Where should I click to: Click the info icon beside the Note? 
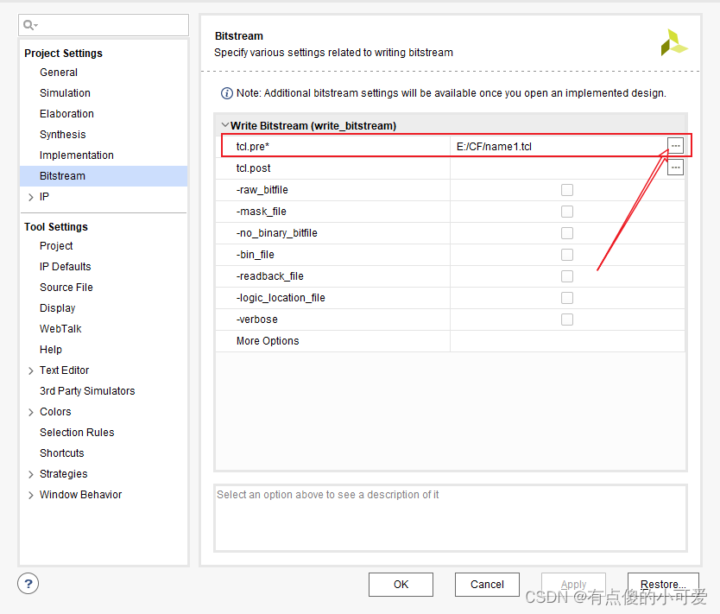[x=226, y=93]
